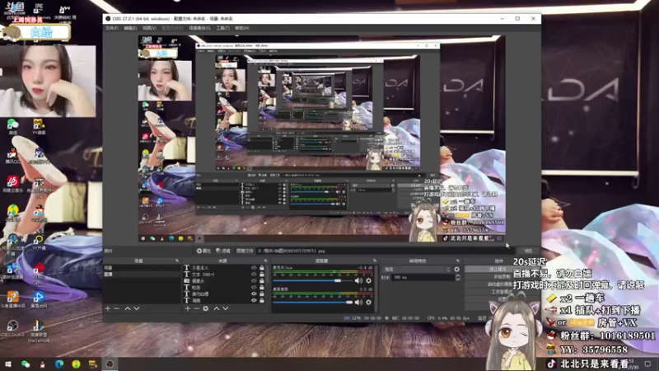
Task: Move scene down with the down arrow in Scenes panel
Action: (137, 308)
